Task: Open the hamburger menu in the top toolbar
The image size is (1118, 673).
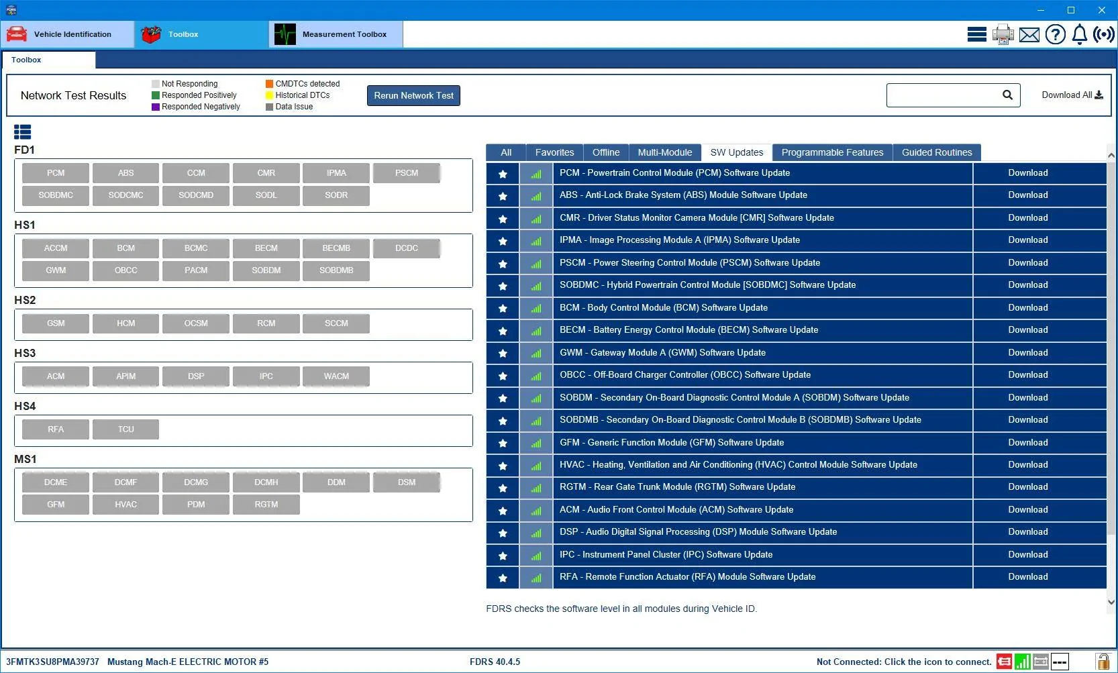Action: coord(976,34)
